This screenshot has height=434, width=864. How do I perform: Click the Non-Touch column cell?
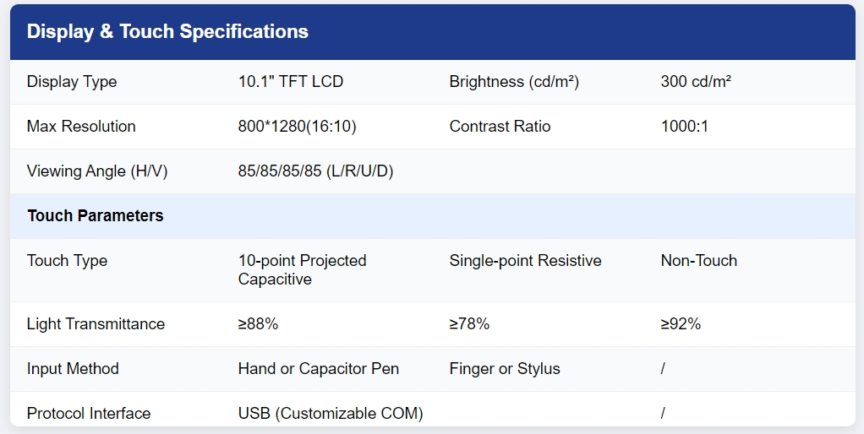click(698, 260)
